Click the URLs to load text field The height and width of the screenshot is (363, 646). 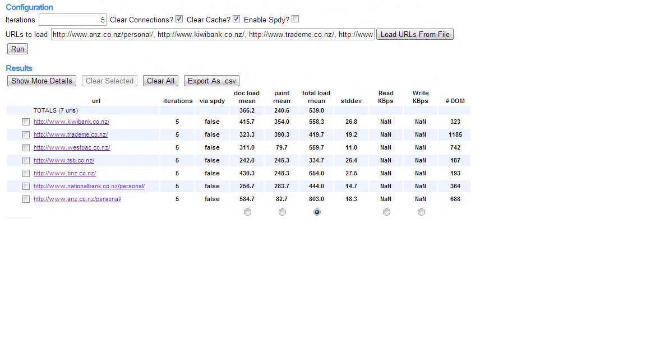(213, 35)
